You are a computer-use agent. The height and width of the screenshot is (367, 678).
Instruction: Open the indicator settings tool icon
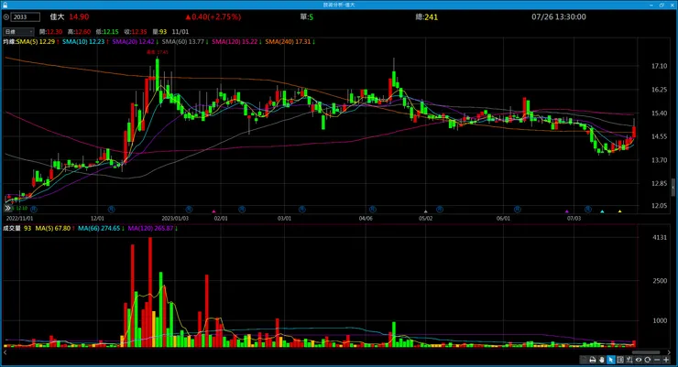[x=629, y=360]
